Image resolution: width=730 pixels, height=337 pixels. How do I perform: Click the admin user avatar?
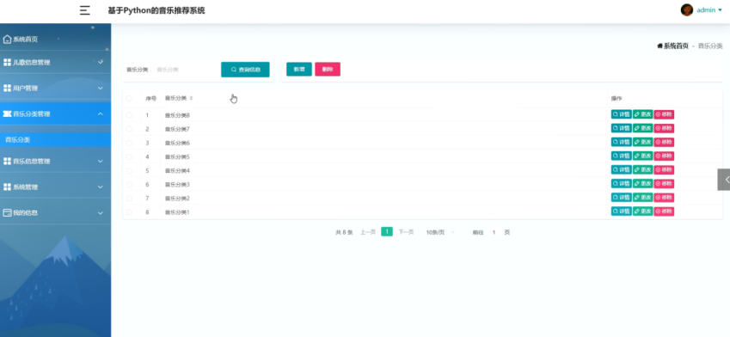(687, 9)
